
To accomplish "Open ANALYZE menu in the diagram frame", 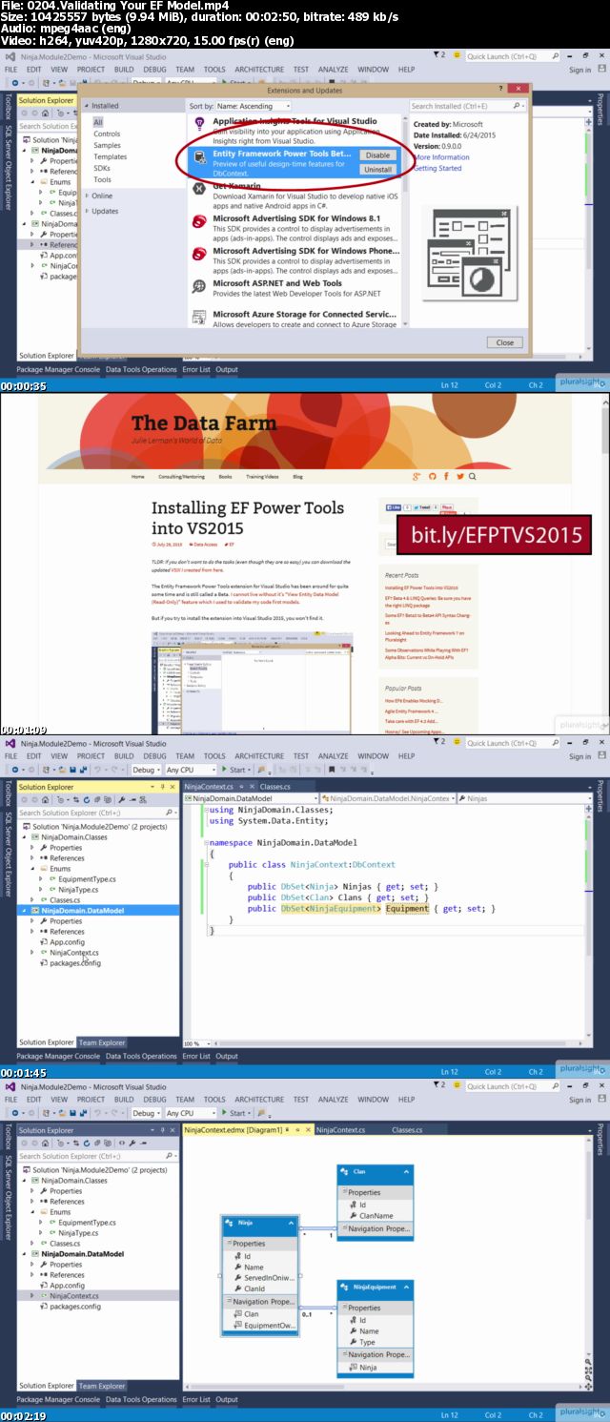I will click(x=334, y=1099).
